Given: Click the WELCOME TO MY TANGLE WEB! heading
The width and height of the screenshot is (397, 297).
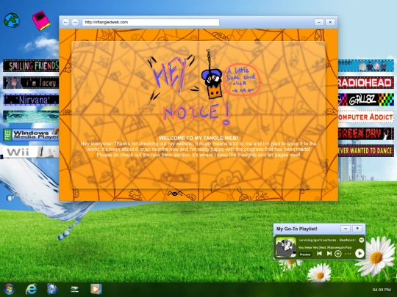Looking at the screenshot, I should (x=198, y=138).
